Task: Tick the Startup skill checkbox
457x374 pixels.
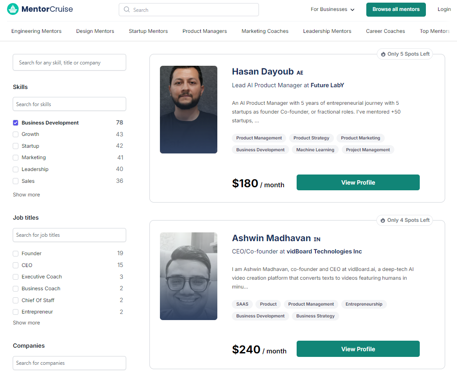Action: (15, 146)
